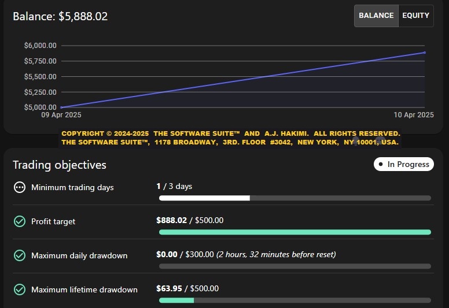This screenshot has width=449, height=308.
Task: Click the Trading objectives heading
Action: click(x=60, y=165)
